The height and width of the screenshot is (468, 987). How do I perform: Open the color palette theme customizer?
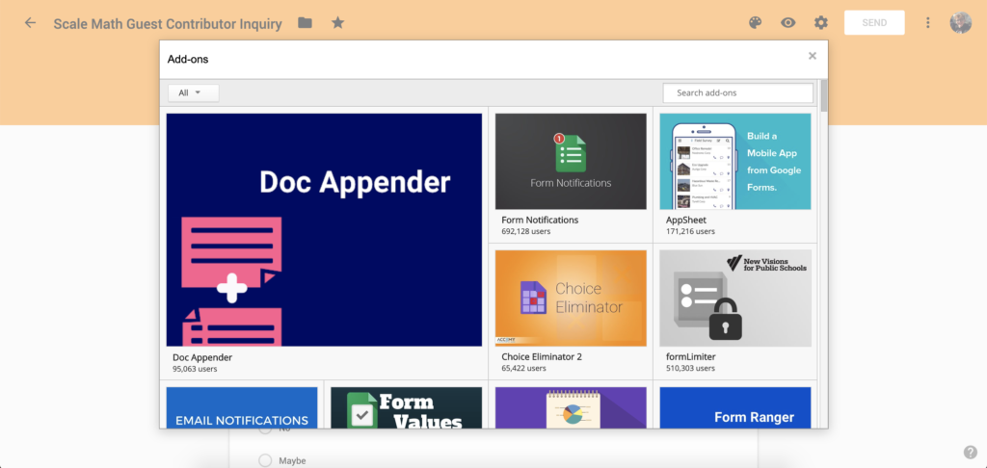pos(757,23)
